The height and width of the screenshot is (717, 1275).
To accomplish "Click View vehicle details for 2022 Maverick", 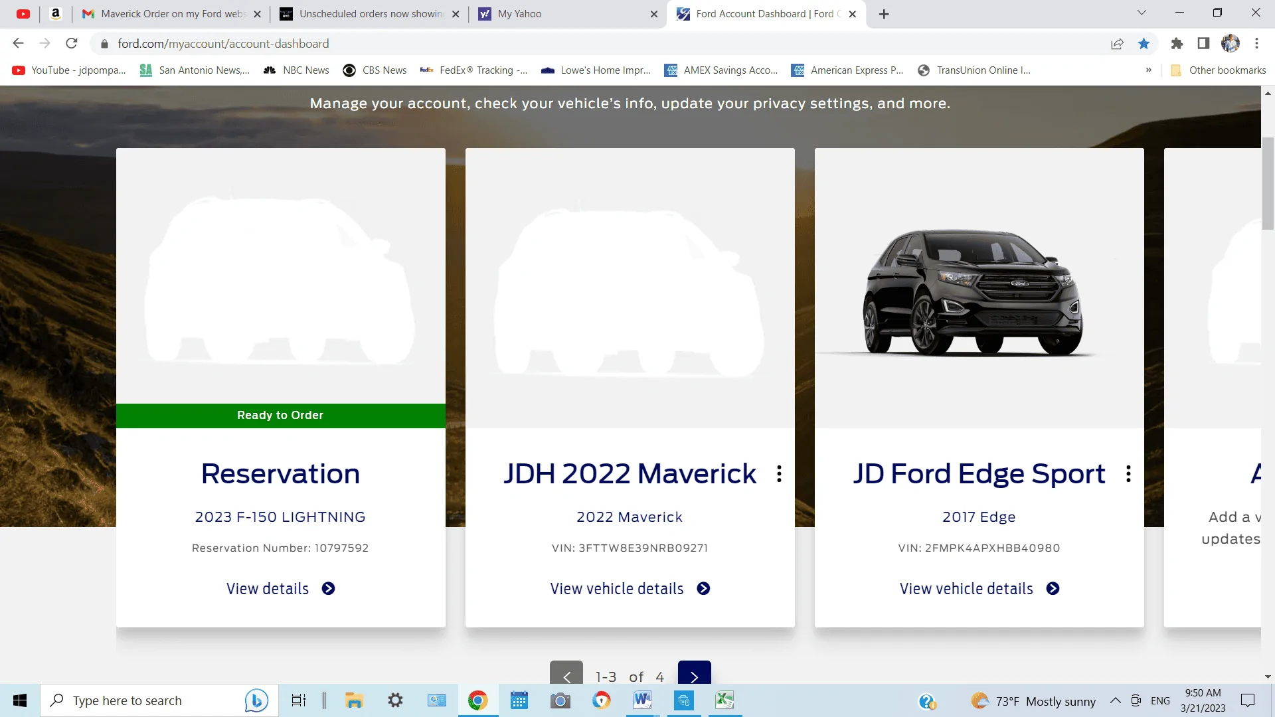I will (x=630, y=589).
